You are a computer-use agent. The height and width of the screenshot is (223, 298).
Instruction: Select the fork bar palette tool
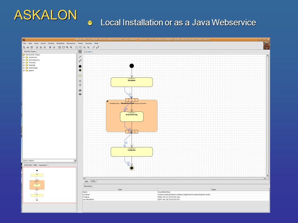tap(80, 90)
